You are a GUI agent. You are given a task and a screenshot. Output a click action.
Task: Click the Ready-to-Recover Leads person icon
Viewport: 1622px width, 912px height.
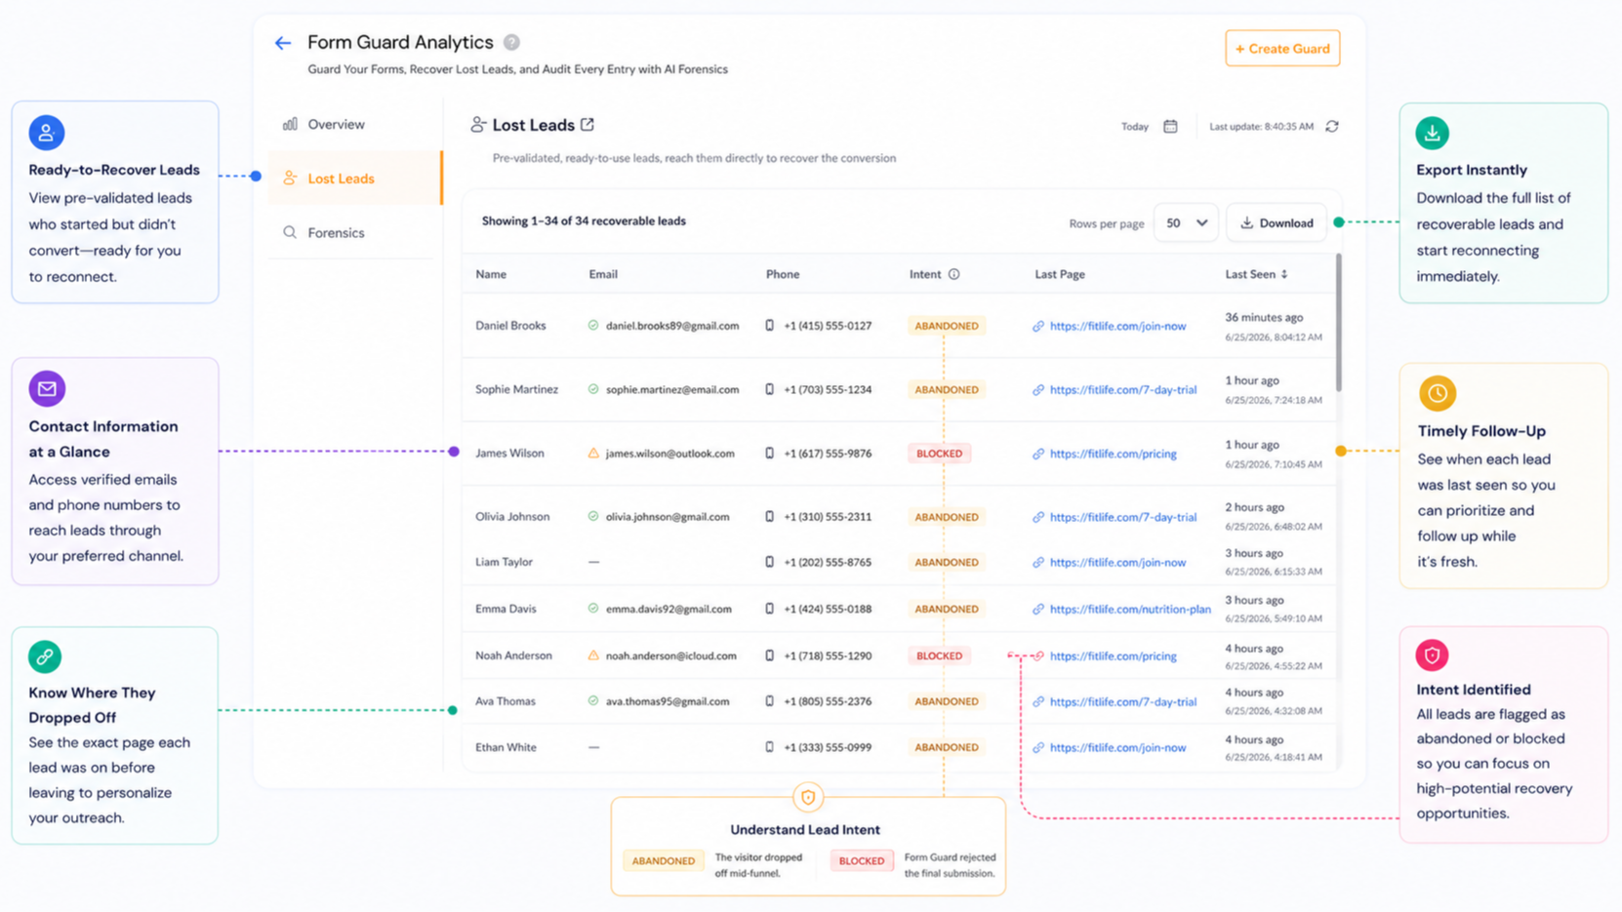click(x=46, y=133)
